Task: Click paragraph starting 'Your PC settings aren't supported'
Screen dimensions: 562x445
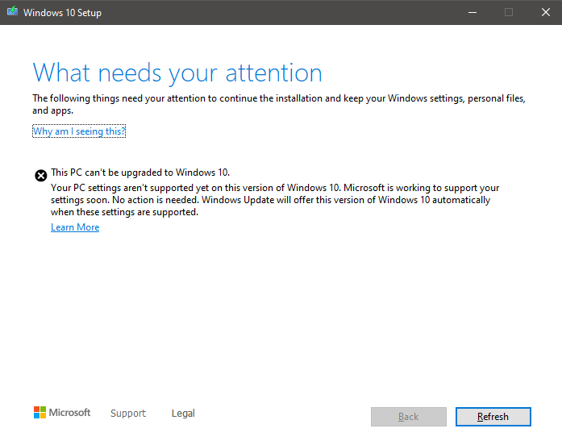Action: pyautogui.click(x=275, y=200)
